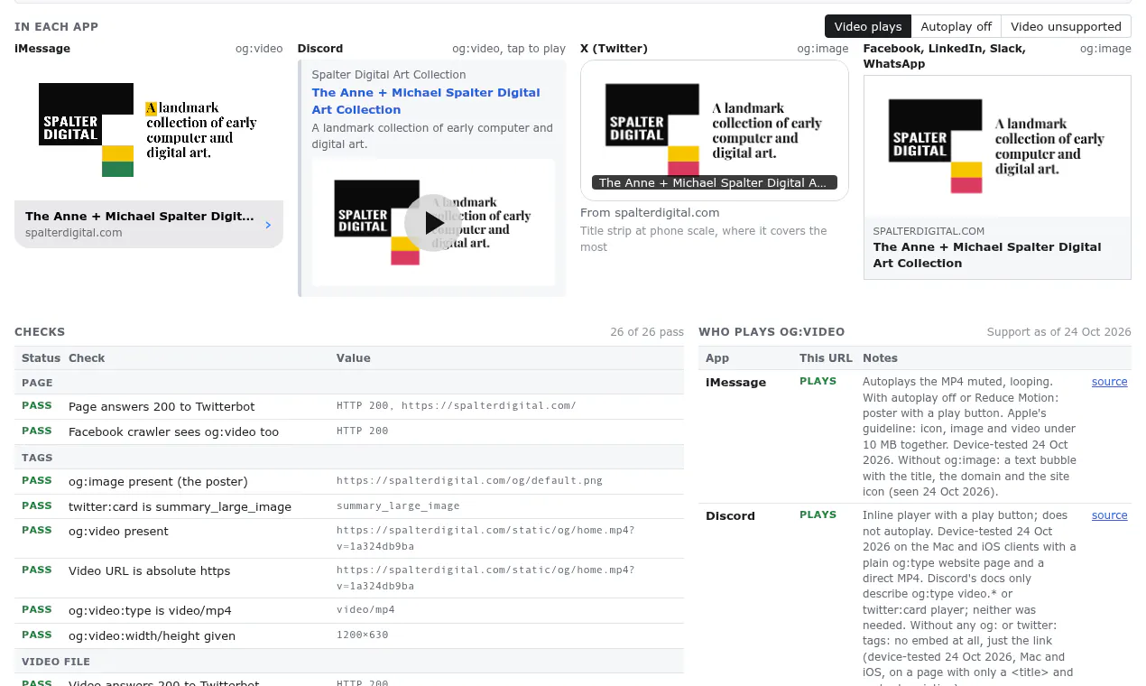Click the spalterdigital.com domain under iMessage title
Viewport: 1146px width, 686px height.
click(74, 233)
